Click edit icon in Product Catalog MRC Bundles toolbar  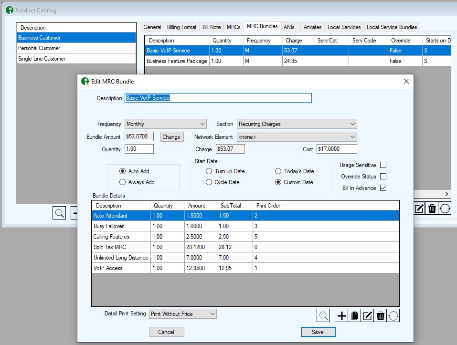[x=419, y=209]
